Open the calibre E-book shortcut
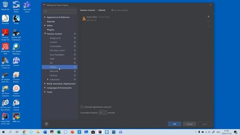This screenshot has height=135, width=240. tap(5, 63)
